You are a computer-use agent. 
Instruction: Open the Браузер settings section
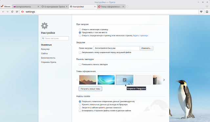coord(45,49)
